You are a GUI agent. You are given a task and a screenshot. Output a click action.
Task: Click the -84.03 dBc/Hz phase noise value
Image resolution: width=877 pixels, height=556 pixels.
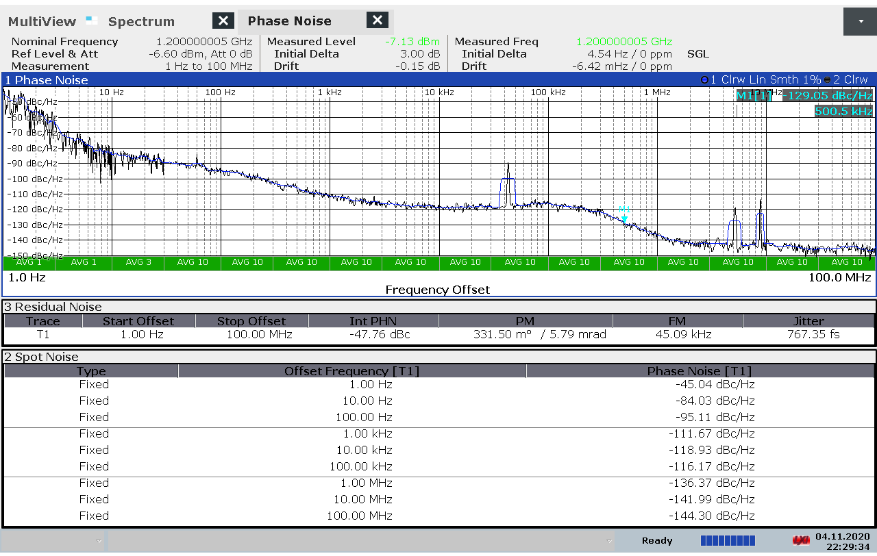coord(715,401)
